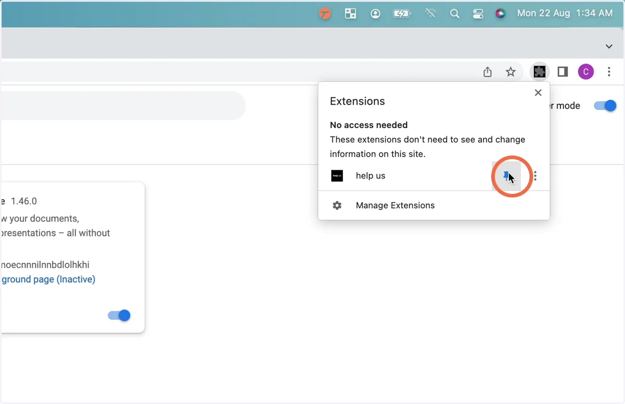Screen dimensions: 625x404
Task: Open Chrome three-dot menu
Action: [609, 72]
